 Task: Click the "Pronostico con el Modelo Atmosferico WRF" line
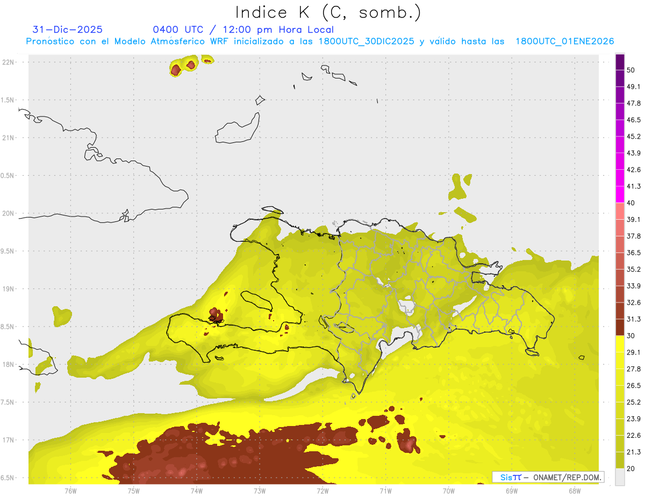tap(320, 41)
